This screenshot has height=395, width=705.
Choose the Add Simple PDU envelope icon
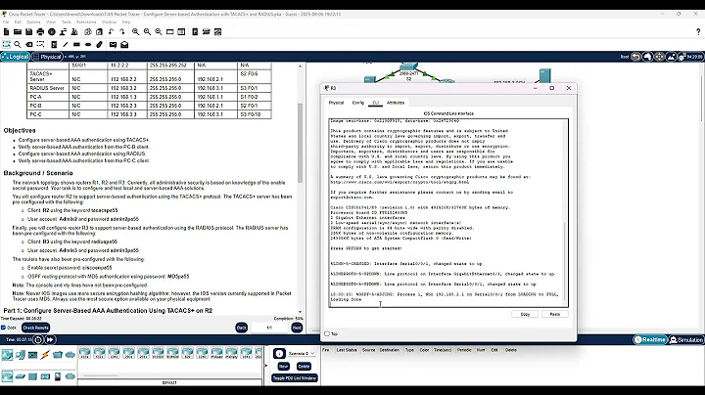point(113,44)
